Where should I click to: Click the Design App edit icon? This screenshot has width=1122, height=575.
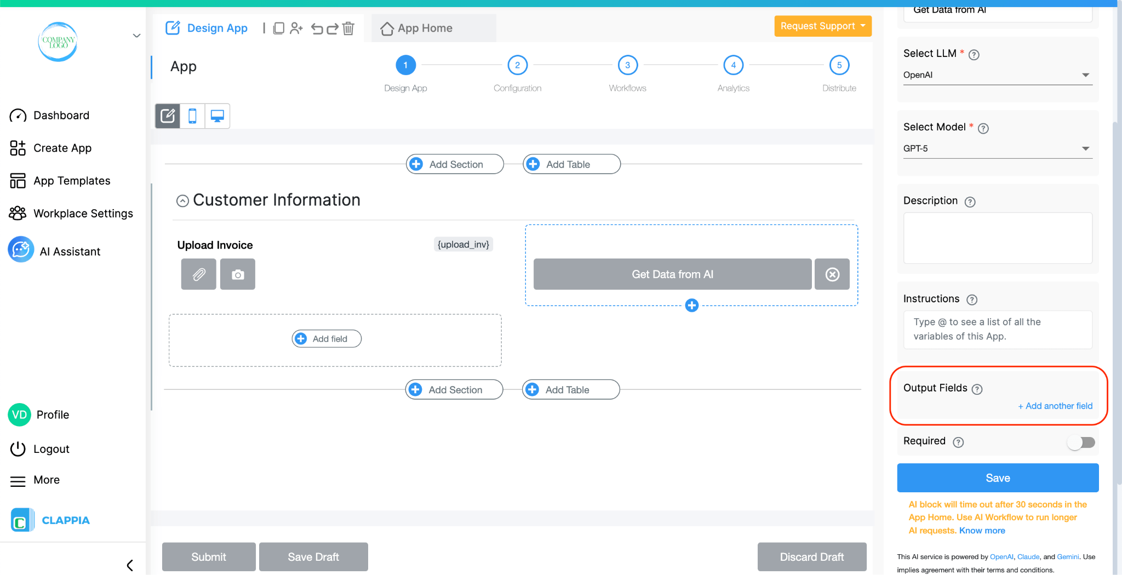[x=173, y=27]
